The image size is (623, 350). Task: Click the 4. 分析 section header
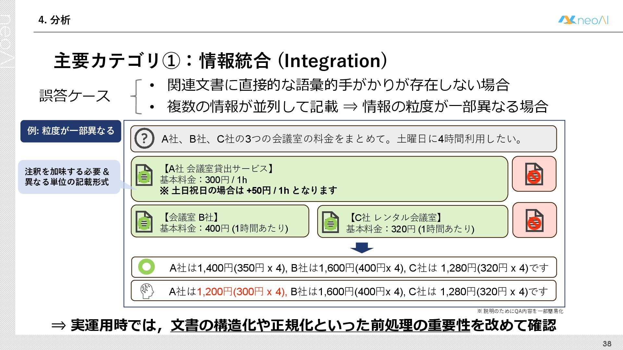click(54, 20)
